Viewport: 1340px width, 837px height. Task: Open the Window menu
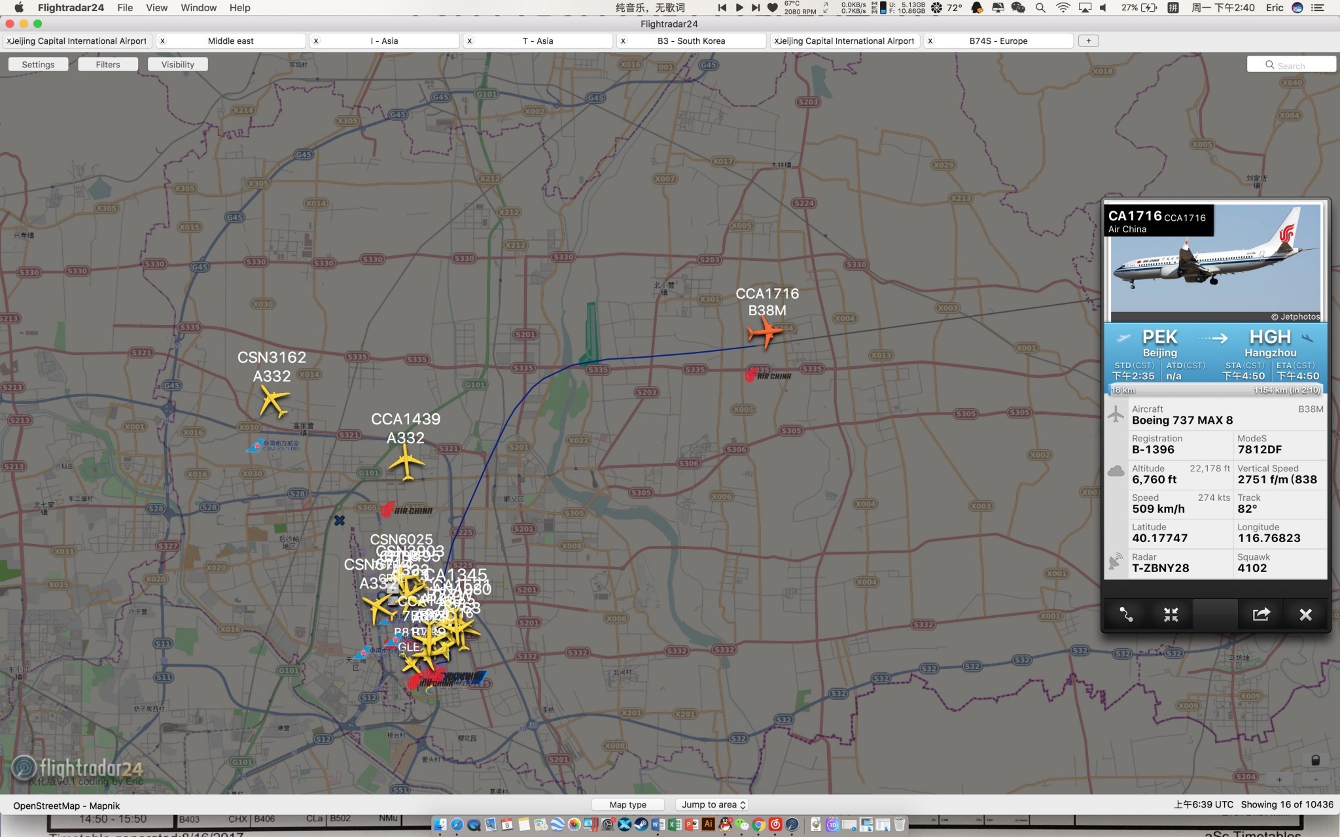pyautogui.click(x=198, y=8)
